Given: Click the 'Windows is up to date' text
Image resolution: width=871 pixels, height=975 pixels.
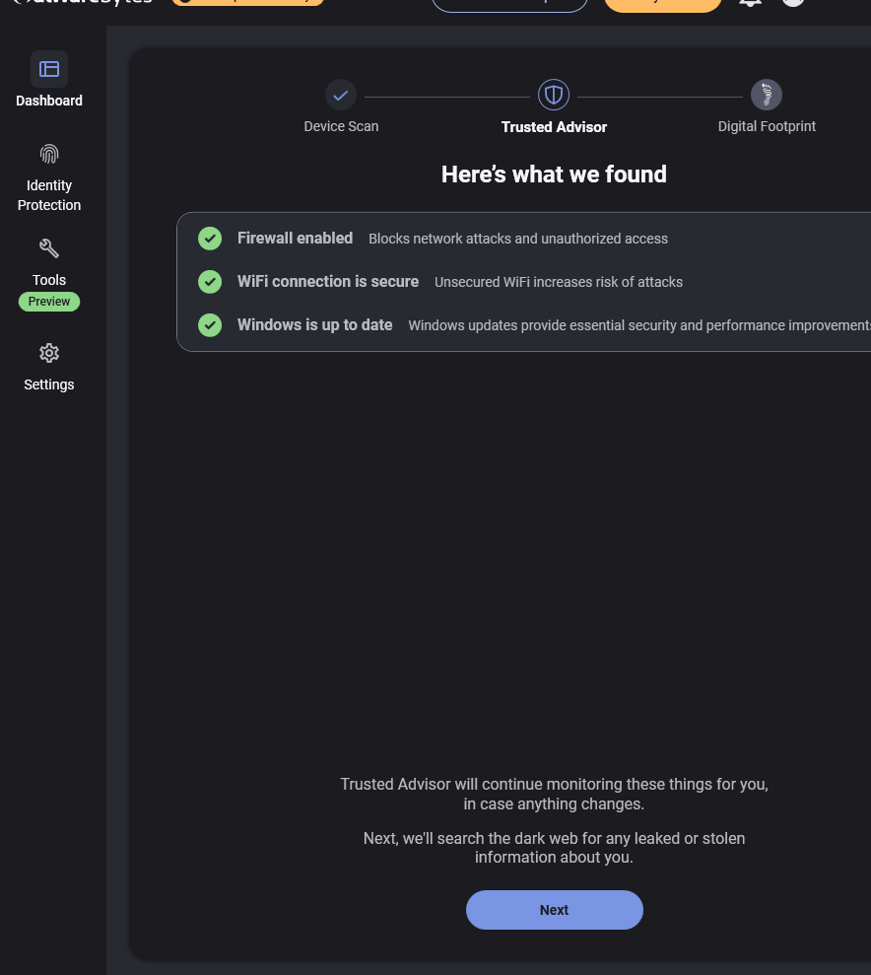Looking at the screenshot, I should tap(315, 325).
